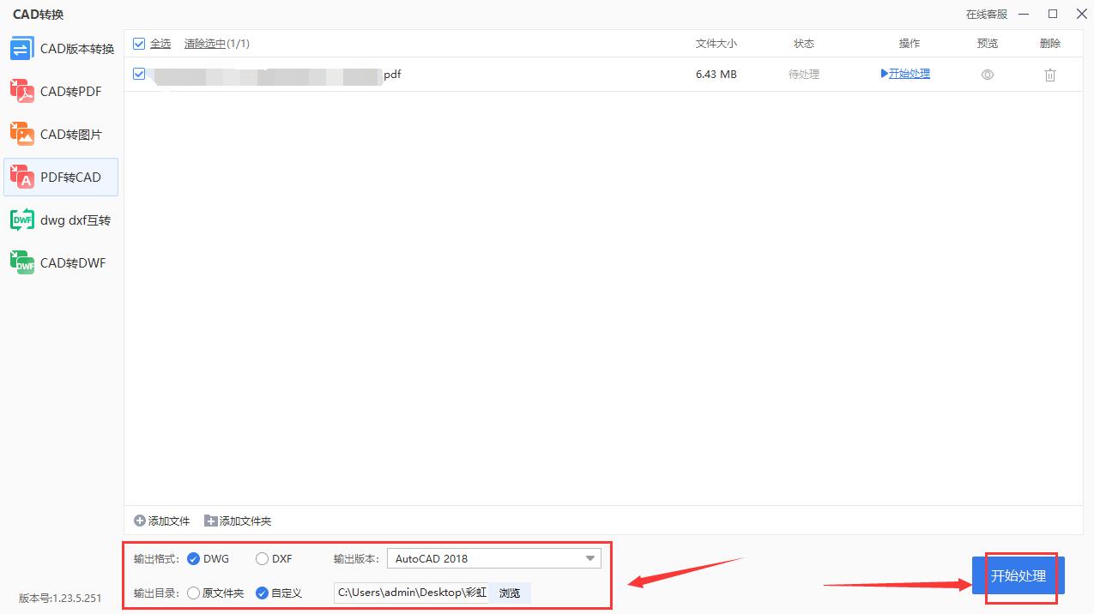Screen dimensions: 1094x614
Task: Click the 待处理 status text
Action: (804, 75)
